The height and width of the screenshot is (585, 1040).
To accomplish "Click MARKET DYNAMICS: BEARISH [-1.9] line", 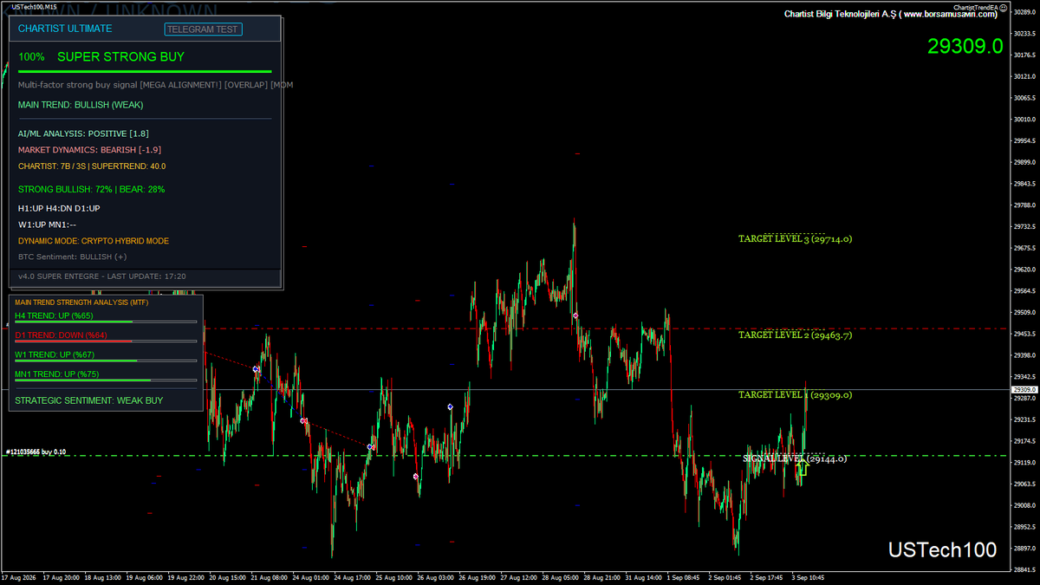I will click(89, 150).
